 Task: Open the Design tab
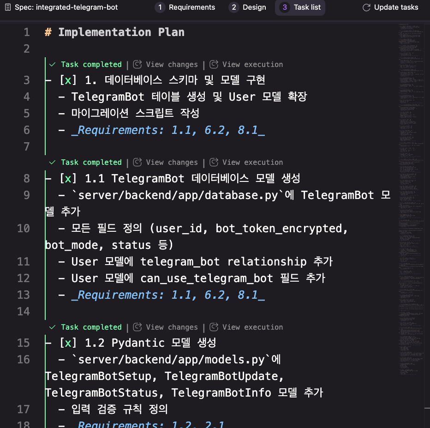pyautogui.click(x=254, y=7)
